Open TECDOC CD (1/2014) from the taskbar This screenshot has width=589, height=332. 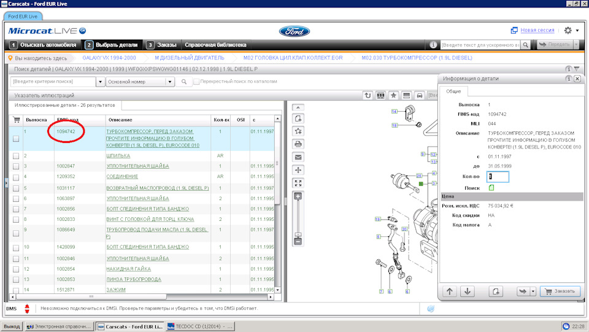(x=200, y=326)
